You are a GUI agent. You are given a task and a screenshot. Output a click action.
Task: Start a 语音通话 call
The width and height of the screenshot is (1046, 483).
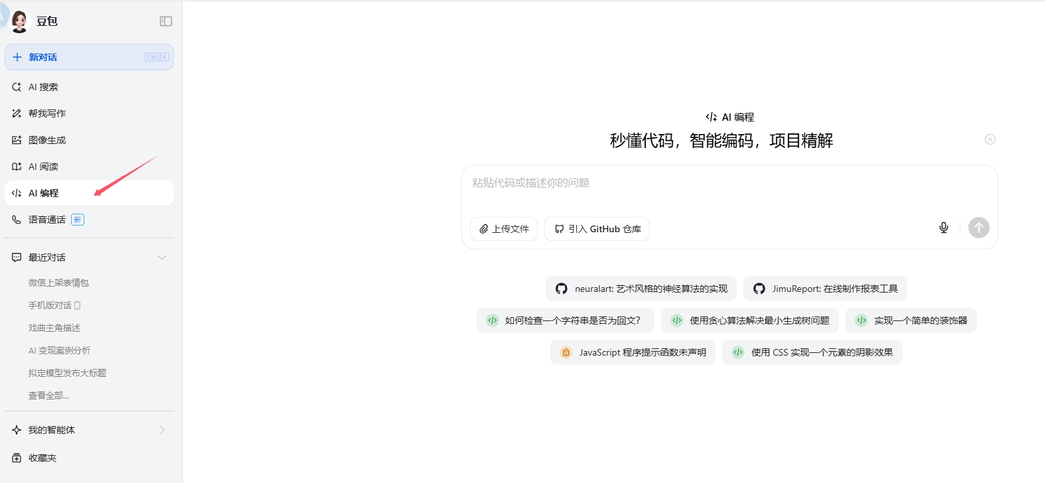(x=46, y=220)
